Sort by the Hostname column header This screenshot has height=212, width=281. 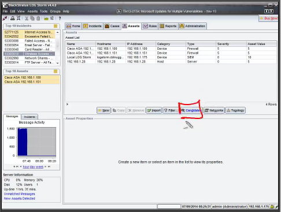[110, 44]
